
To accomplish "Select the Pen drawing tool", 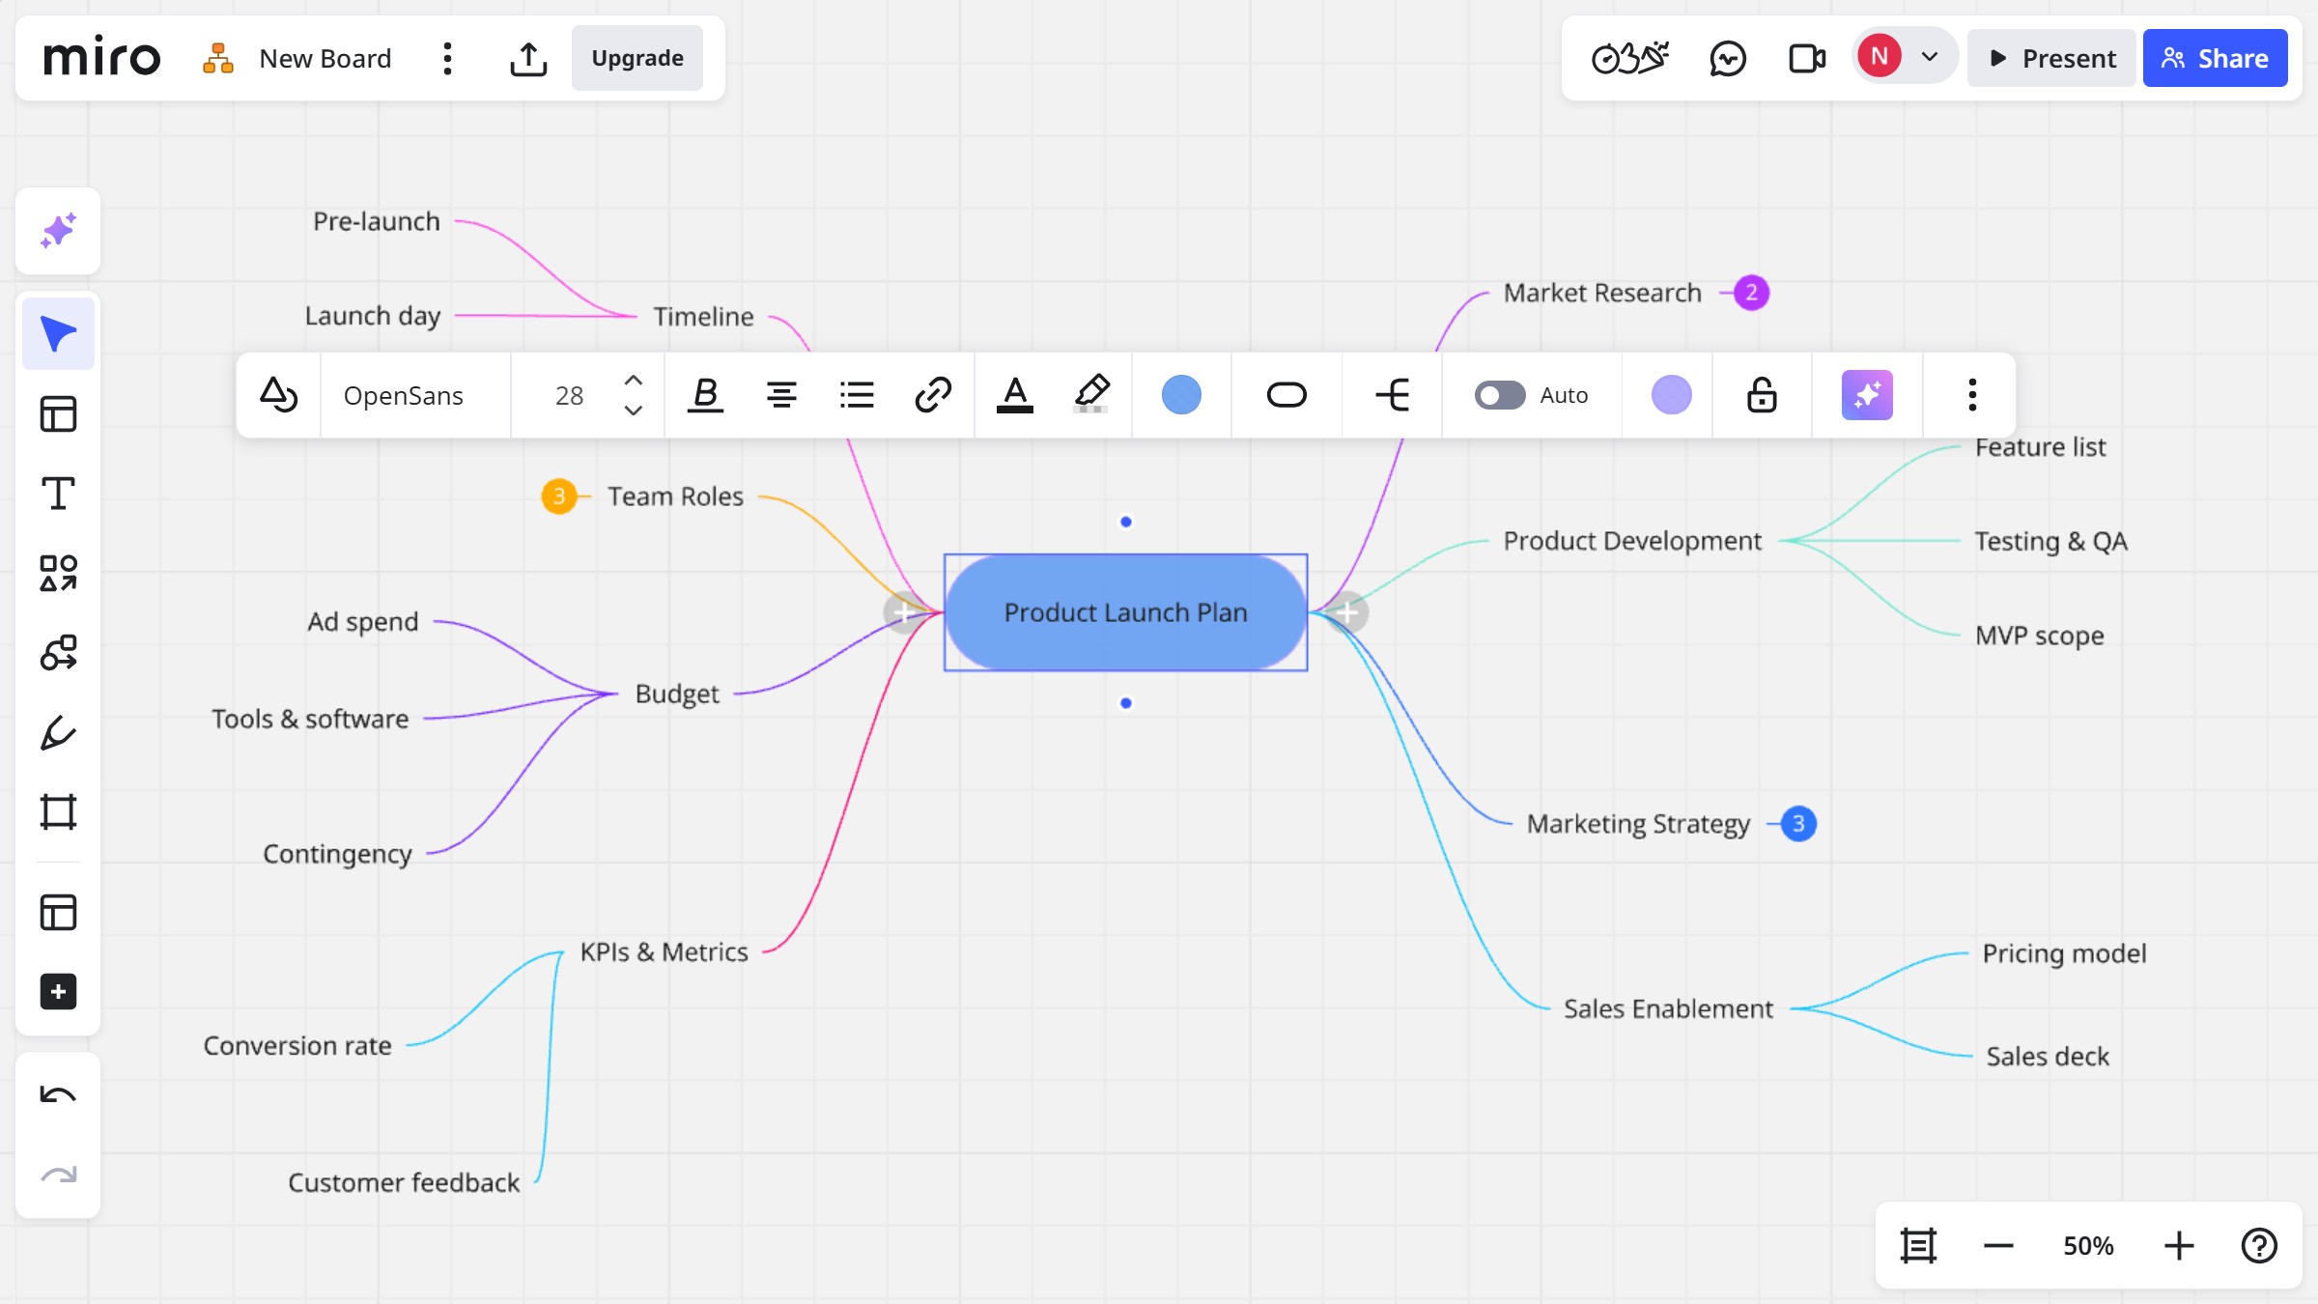I will click(x=58, y=732).
